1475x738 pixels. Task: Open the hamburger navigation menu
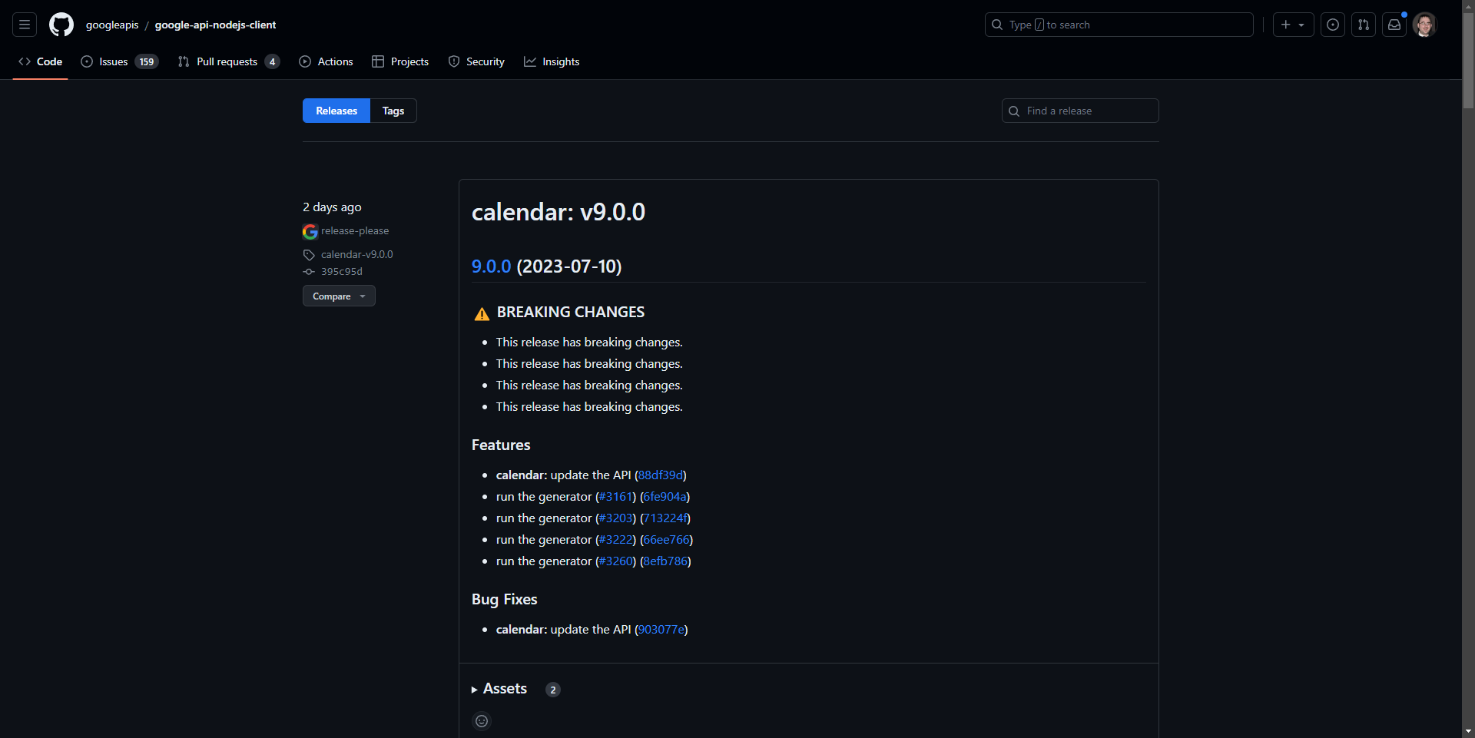[25, 25]
